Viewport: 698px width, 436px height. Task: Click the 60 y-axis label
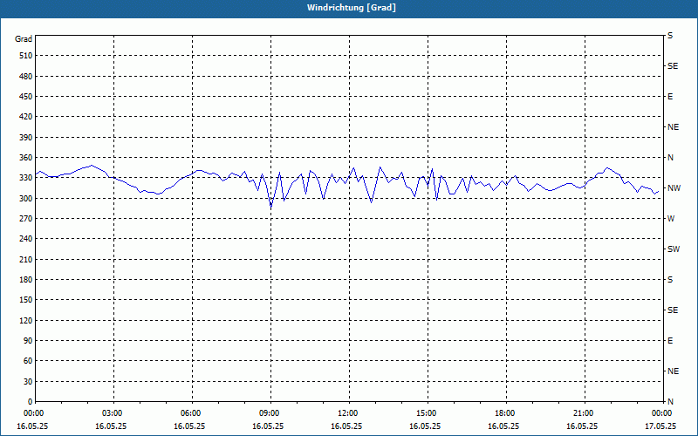28,361
